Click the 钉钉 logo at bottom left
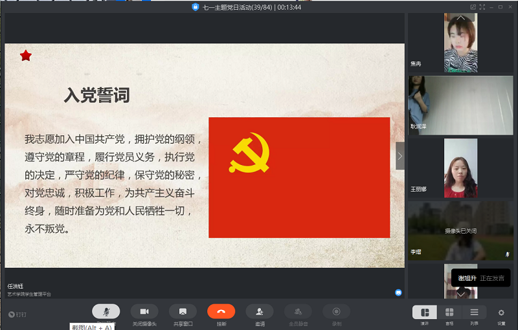The height and width of the screenshot is (330, 518). [x=17, y=314]
